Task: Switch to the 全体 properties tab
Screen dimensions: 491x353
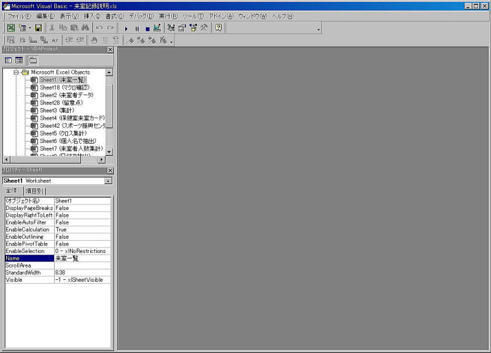Action: [x=12, y=190]
